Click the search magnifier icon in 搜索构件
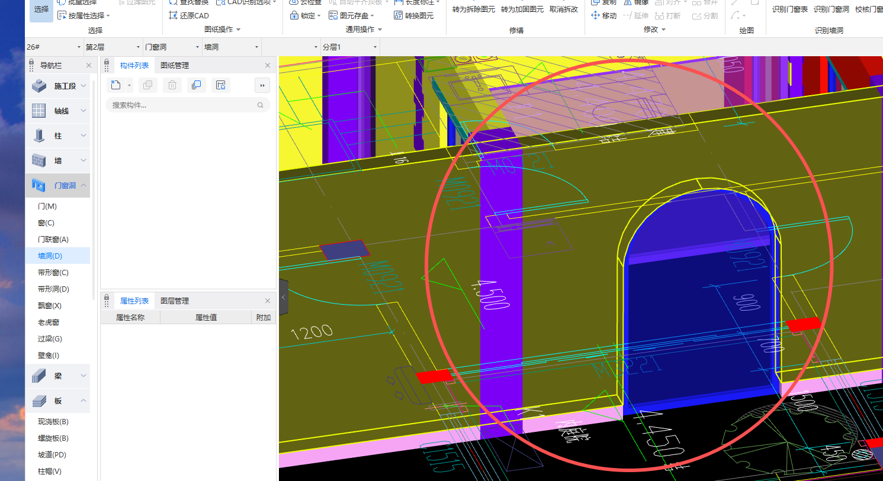This screenshot has width=883, height=481. 260,105
